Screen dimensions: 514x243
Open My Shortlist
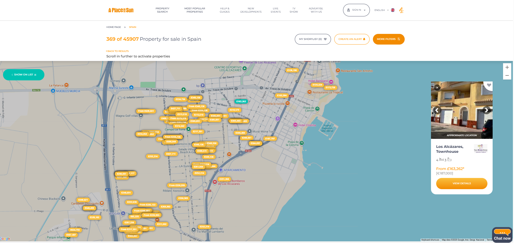tap(313, 39)
